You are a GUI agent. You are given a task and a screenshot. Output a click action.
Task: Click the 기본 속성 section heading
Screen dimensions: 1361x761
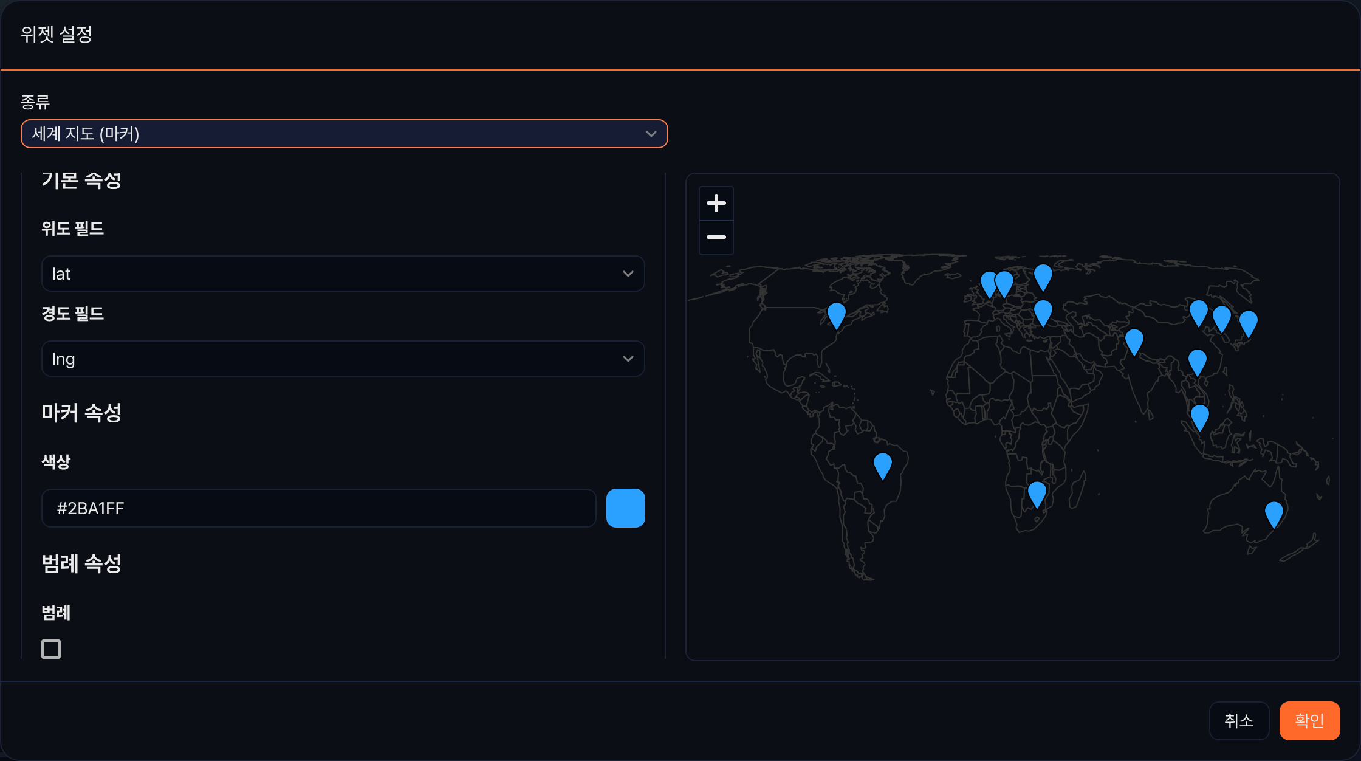[81, 181]
